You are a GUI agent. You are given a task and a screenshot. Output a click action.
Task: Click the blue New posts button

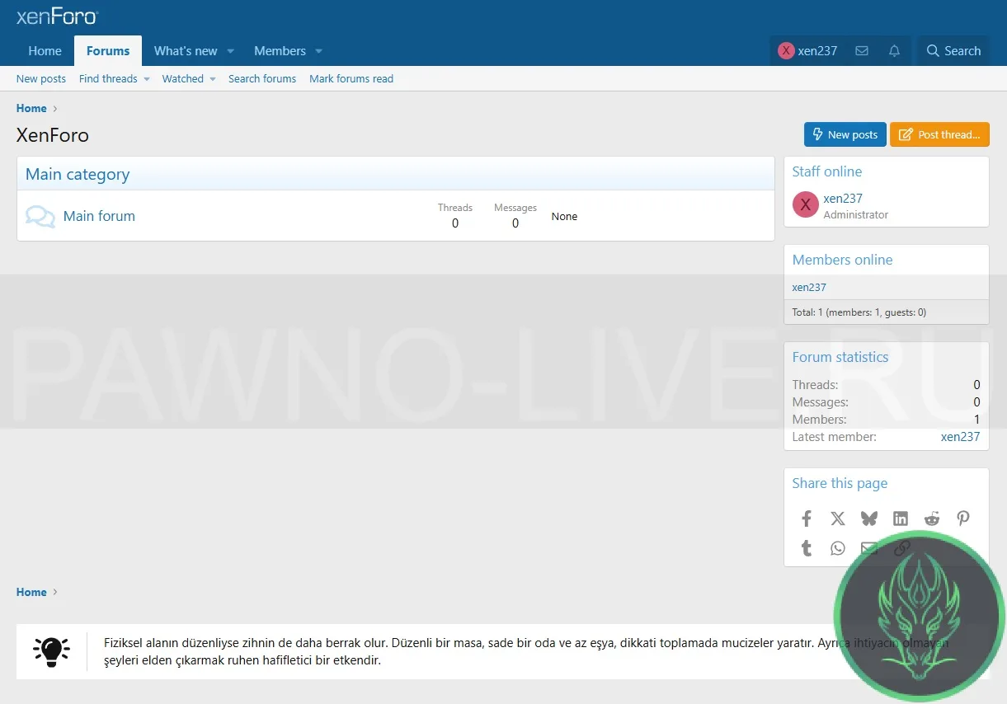(x=845, y=134)
